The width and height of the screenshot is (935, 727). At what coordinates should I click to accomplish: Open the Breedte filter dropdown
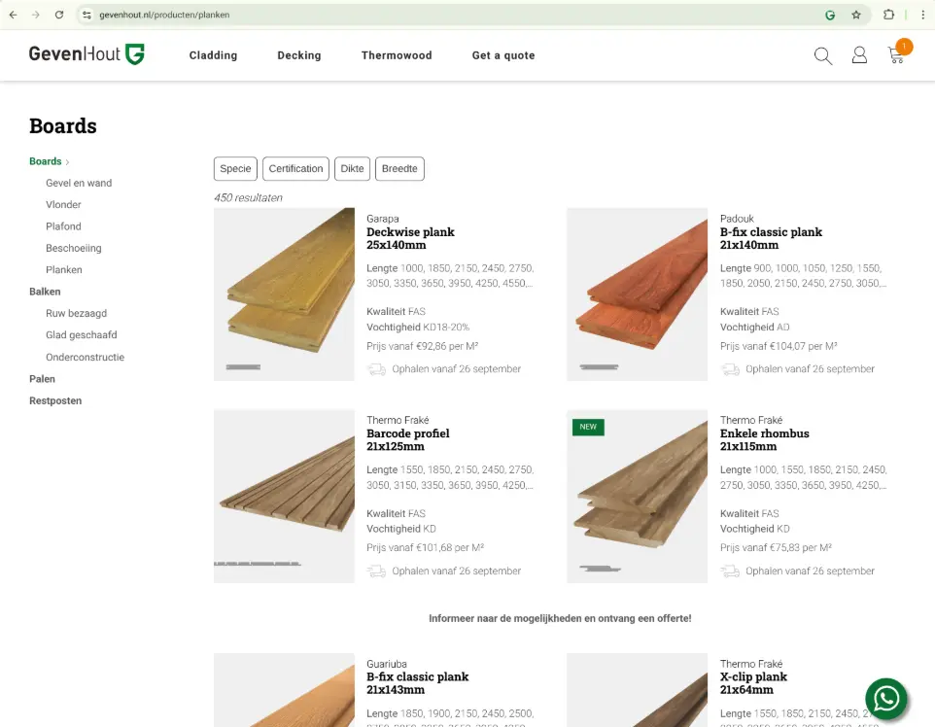coord(399,169)
